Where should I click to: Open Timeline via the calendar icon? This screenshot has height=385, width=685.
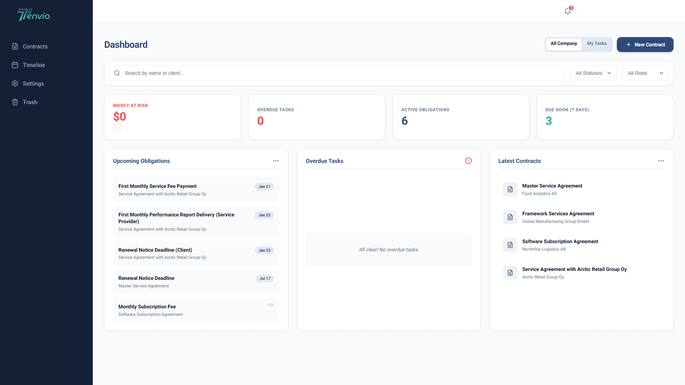tap(15, 65)
